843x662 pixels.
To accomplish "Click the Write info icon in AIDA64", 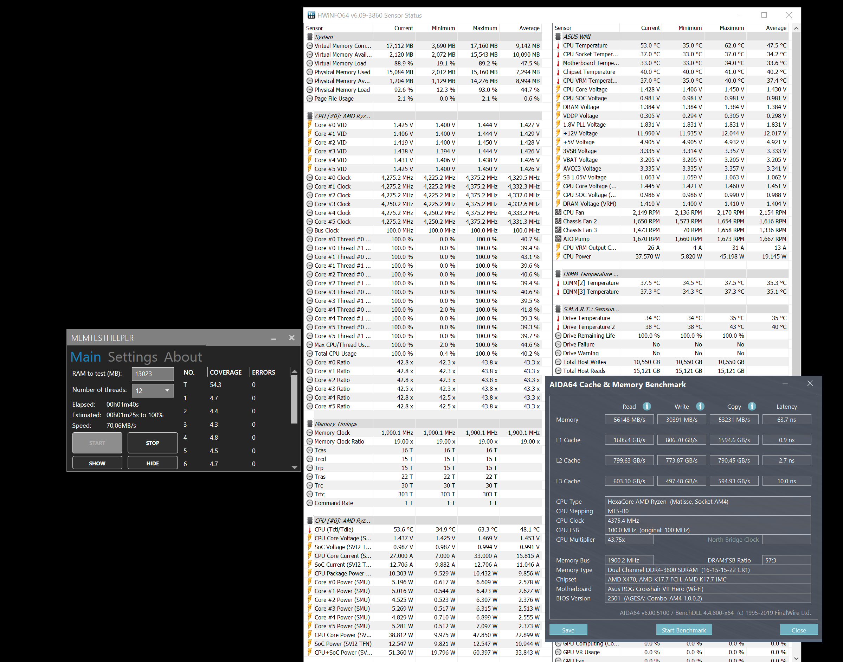I will point(700,406).
